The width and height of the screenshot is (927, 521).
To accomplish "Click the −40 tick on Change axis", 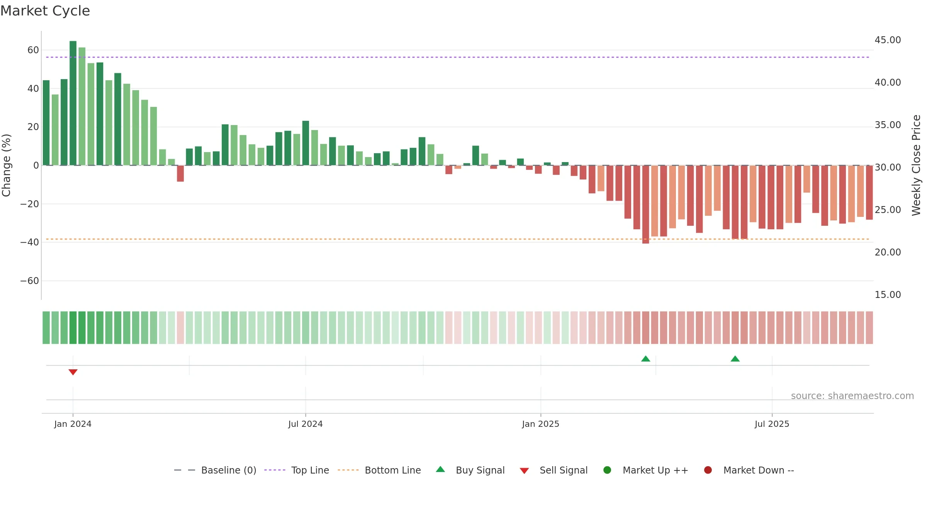I will pos(30,242).
